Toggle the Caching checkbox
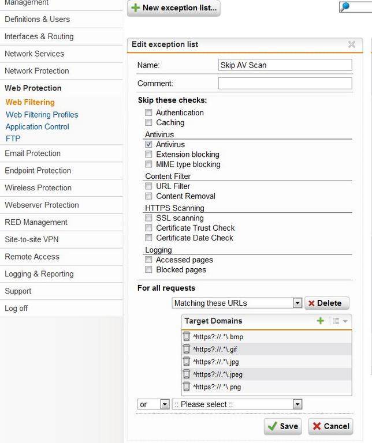 click(148, 122)
